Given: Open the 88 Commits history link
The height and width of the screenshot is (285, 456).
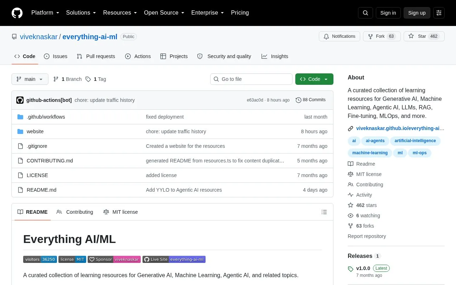Looking at the screenshot, I should pyautogui.click(x=311, y=100).
